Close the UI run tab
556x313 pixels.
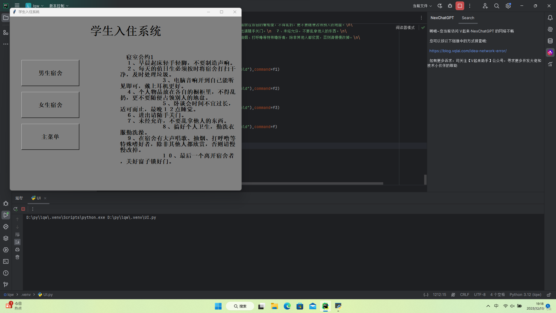pos(45,199)
